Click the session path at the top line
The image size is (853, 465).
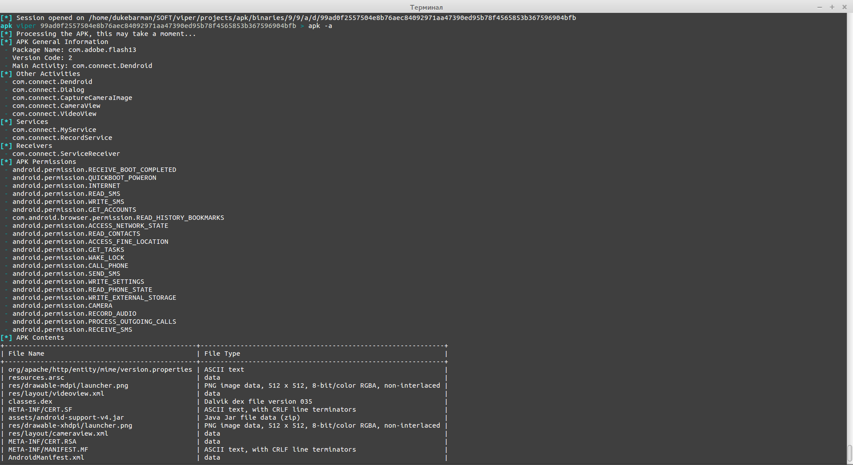pyautogui.click(x=332, y=18)
